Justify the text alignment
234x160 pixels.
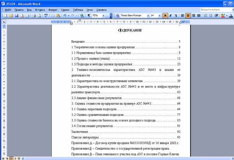click(x=199, y=16)
